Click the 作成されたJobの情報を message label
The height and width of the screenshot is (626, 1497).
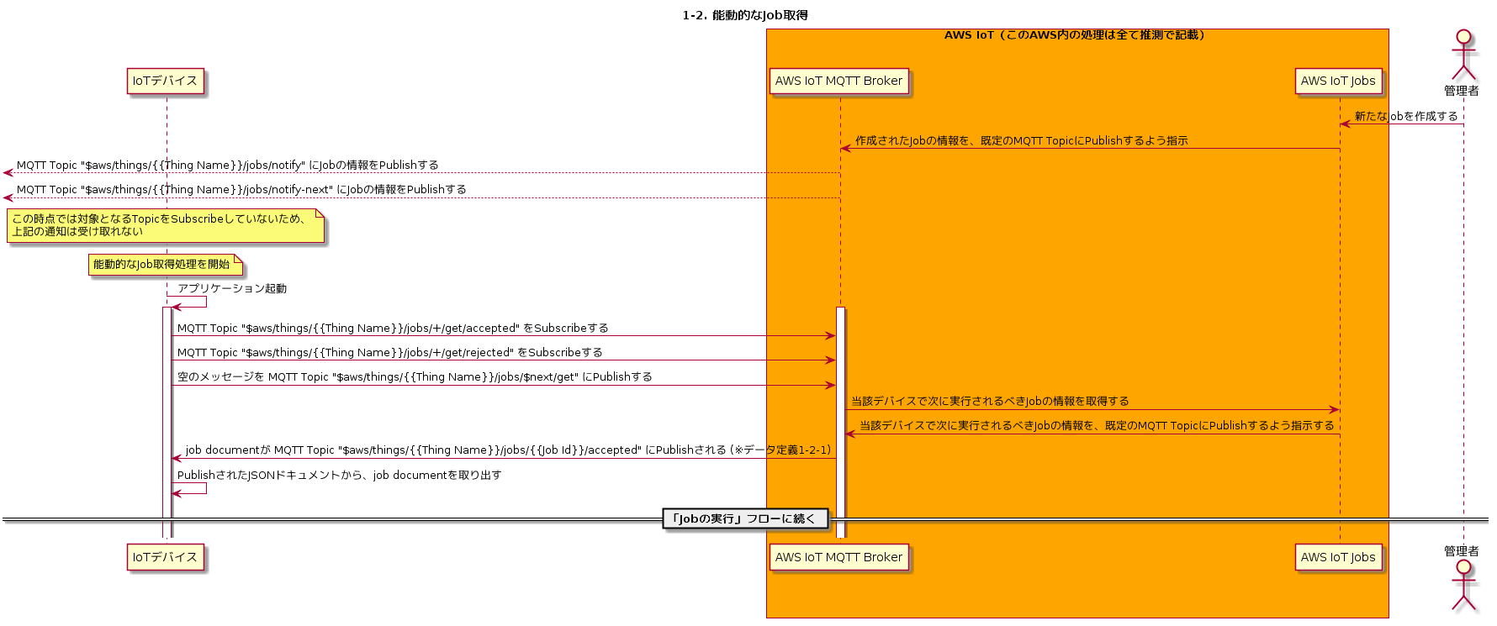click(1021, 141)
